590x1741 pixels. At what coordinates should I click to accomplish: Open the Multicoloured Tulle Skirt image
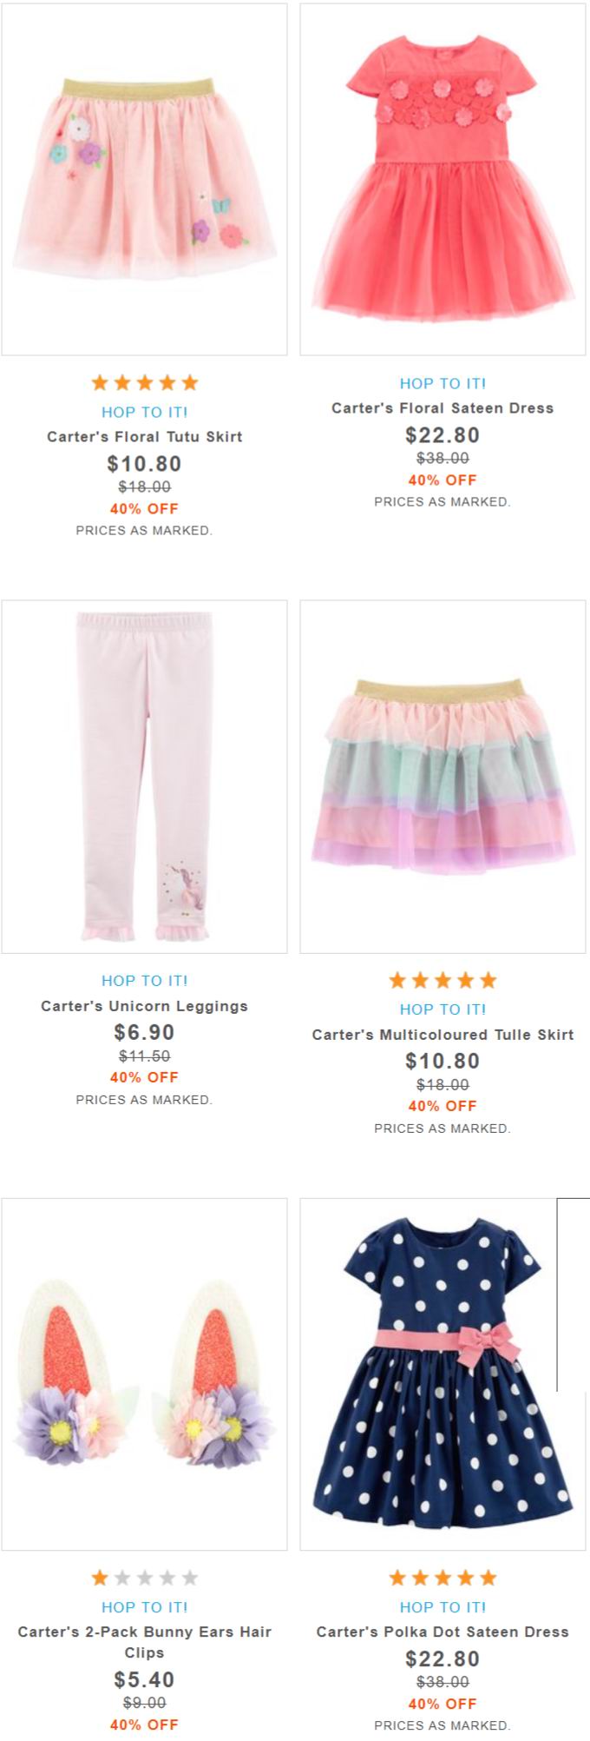click(442, 777)
